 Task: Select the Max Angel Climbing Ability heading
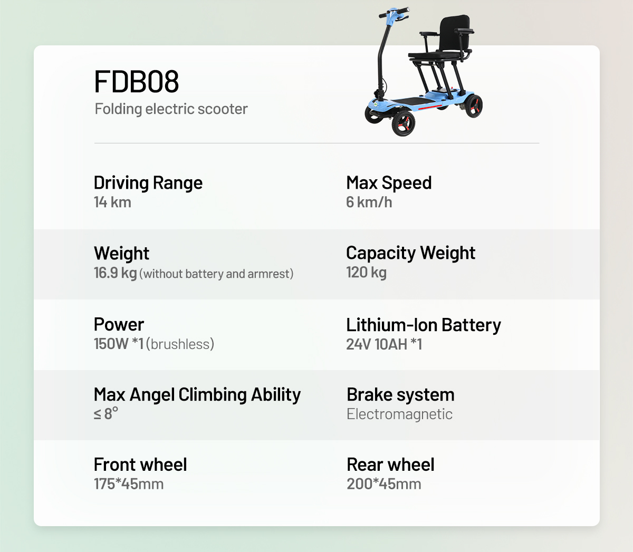point(197,394)
